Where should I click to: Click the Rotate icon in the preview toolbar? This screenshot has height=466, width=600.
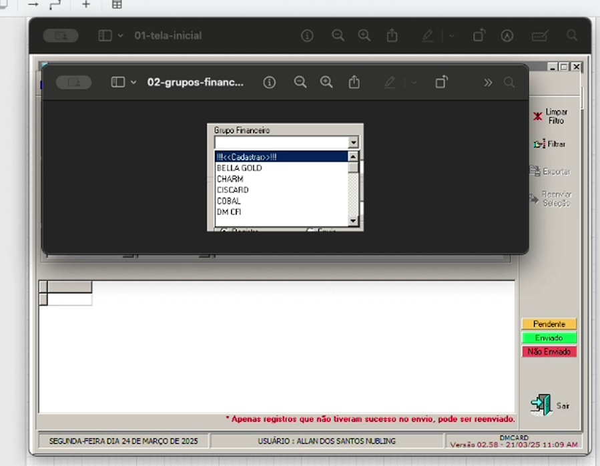441,82
